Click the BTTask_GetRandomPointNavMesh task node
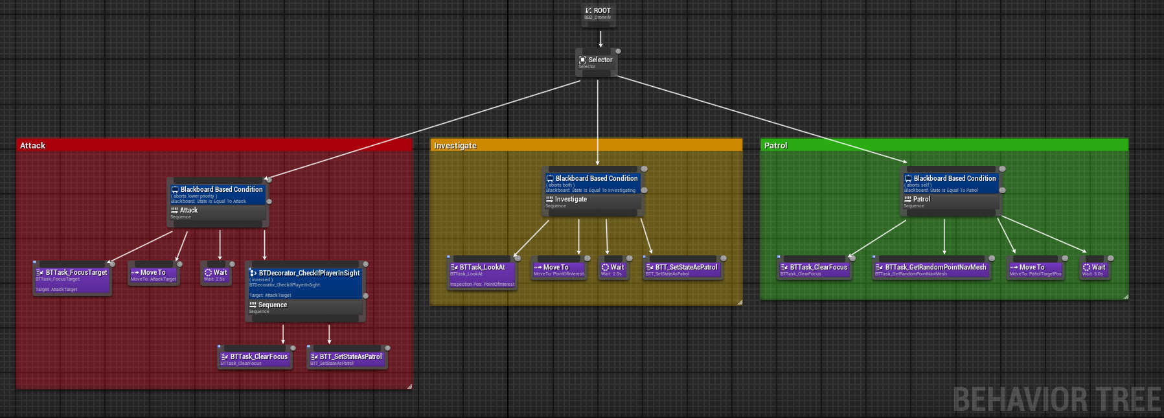Image resolution: width=1164 pixels, height=418 pixels. tap(931, 270)
